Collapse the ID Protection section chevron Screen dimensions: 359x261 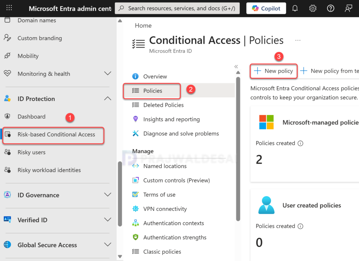click(107, 98)
